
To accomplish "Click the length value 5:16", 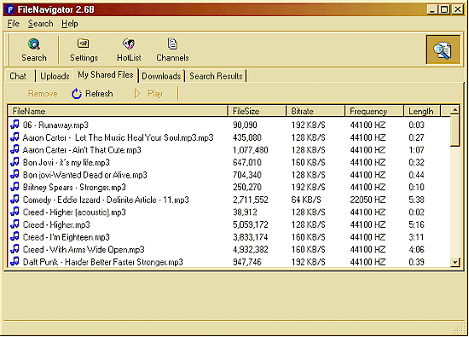I will coord(417,224).
